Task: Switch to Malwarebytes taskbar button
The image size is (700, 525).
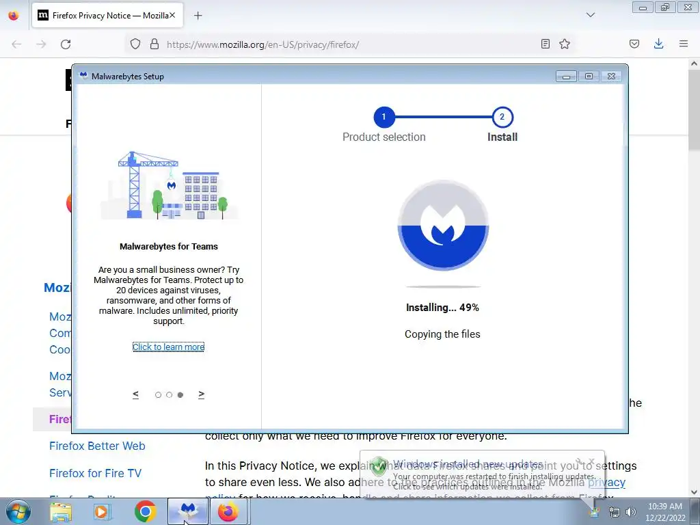Action: point(188,511)
